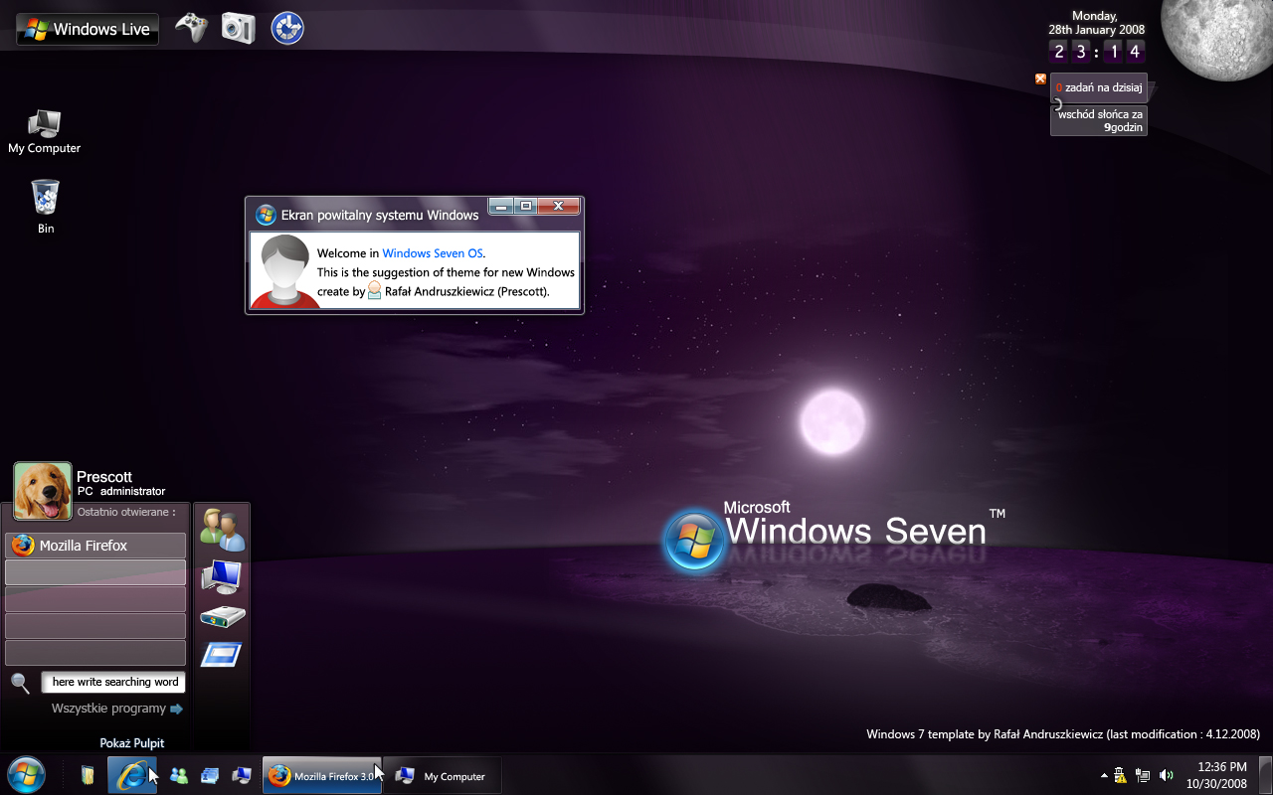The width and height of the screenshot is (1273, 795).
Task: Click the Prescott dog profile picture
Action: [x=43, y=491]
